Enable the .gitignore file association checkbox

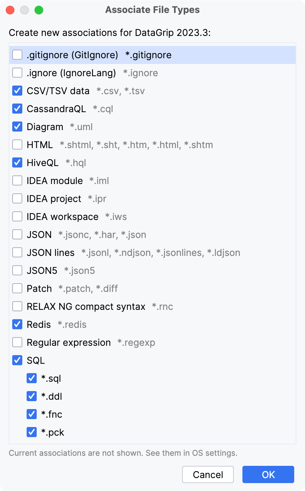point(17,55)
